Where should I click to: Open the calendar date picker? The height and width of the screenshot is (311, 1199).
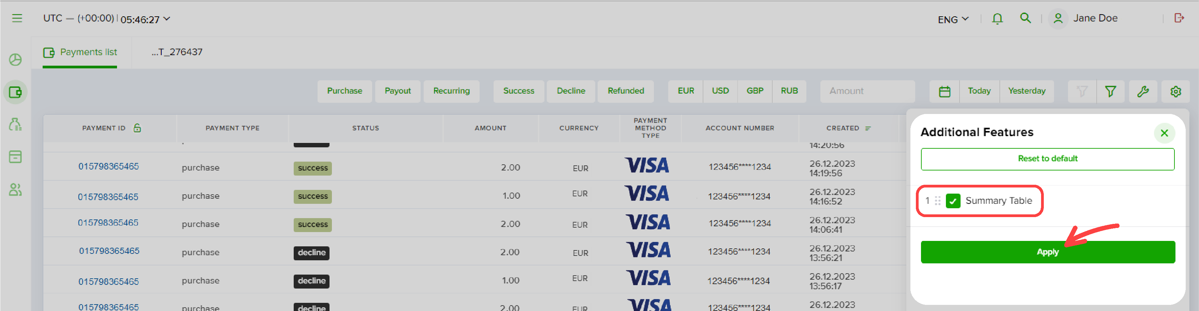tap(945, 92)
